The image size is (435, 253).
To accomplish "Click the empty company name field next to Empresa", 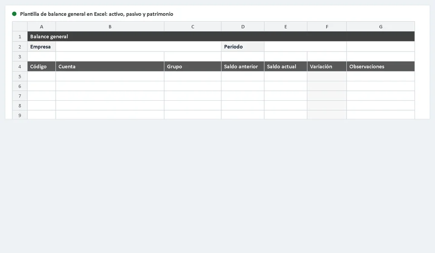I will tap(139, 47).
